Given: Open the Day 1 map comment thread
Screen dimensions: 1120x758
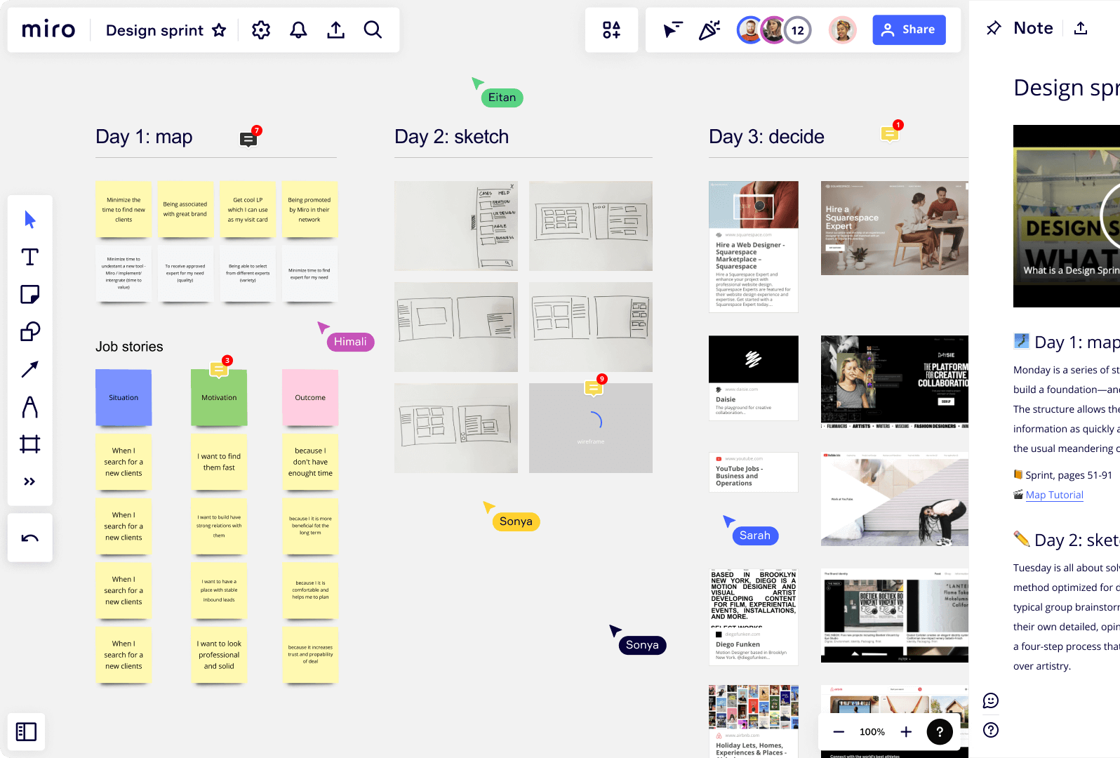Looking at the screenshot, I should click(248, 138).
